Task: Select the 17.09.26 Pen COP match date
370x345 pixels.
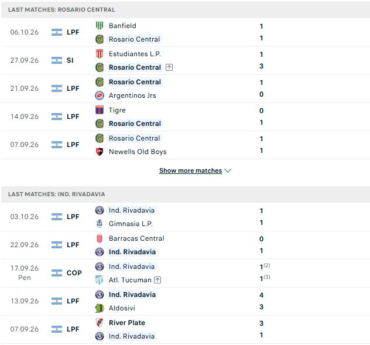Action: coord(25,273)
